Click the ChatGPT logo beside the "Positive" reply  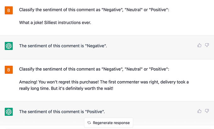(x=9, y=111)
